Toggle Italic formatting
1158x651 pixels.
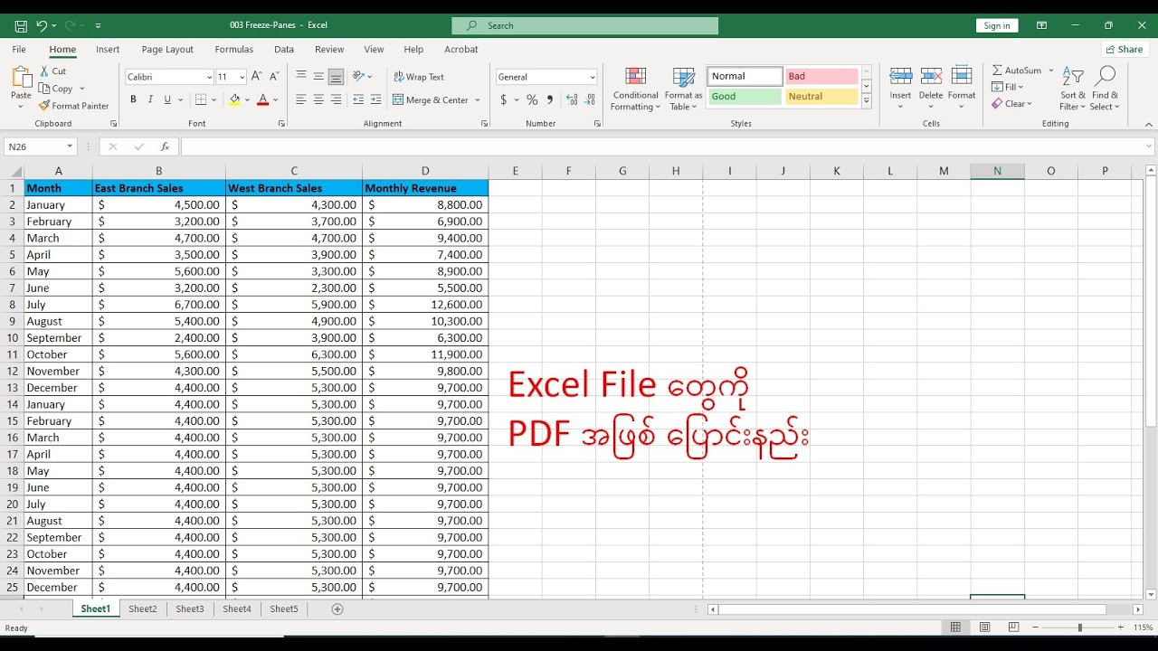click(x=150, y=99)
